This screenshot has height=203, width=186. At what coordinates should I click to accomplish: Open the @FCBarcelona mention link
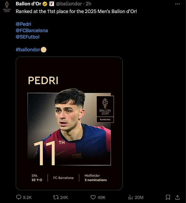click(x=32, y=31)
